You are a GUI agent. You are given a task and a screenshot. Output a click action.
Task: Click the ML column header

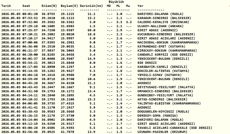(118, 6)
